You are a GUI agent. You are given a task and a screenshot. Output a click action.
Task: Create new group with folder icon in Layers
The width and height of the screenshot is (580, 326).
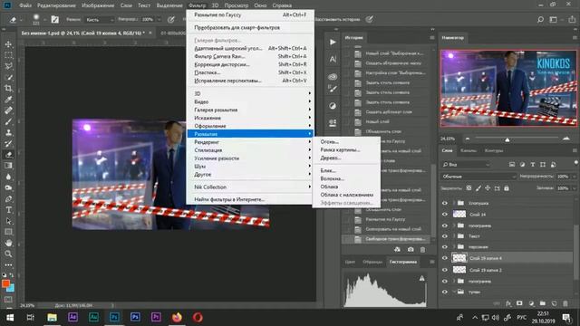click(543, 303)
